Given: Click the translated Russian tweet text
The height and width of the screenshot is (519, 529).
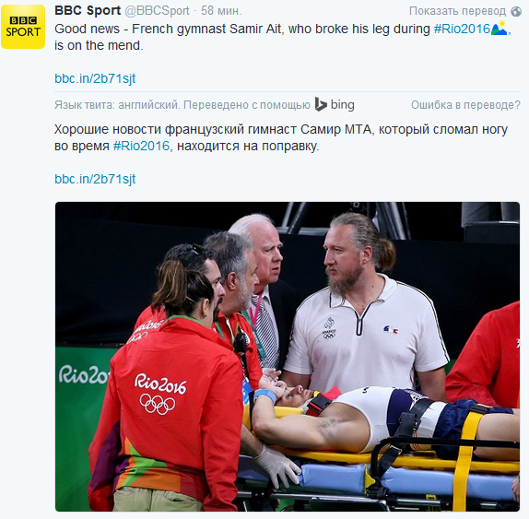Looking at the screenshot, I should point(281,137).
